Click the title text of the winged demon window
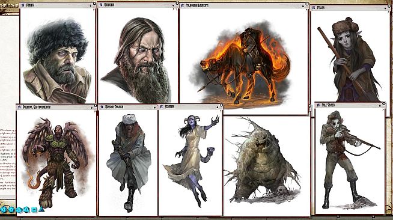Screen dimensions: 393x220 pos(37,107)
